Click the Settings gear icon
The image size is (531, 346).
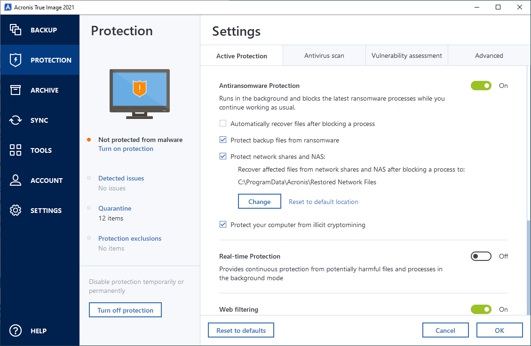[x=16, y=211]
